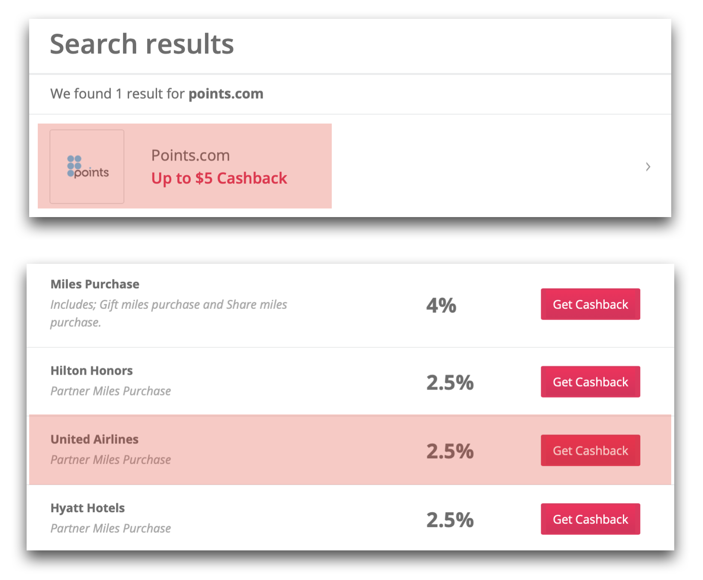
Task: Get Cashback for Miles Purchase
Action: point(590,304)
